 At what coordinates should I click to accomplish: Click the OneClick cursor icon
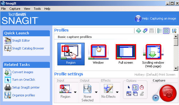coord(8,80)
